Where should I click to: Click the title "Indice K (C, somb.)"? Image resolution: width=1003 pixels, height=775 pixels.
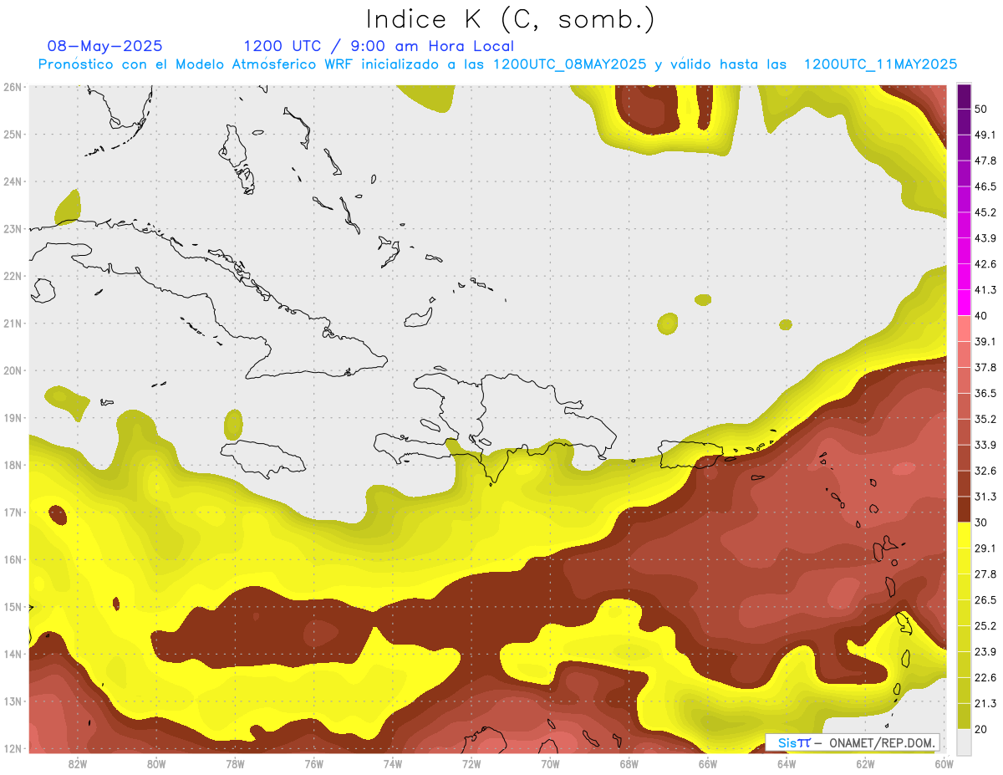pyautogui.click(x=511, y=18)
